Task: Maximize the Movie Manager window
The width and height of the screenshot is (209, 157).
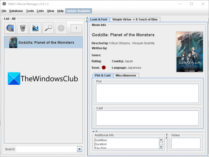Action: tap(191, 4)
